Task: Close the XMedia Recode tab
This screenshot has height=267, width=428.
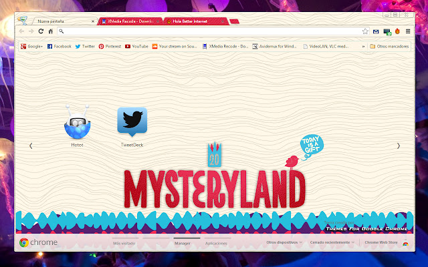Action: coord(158,21)
